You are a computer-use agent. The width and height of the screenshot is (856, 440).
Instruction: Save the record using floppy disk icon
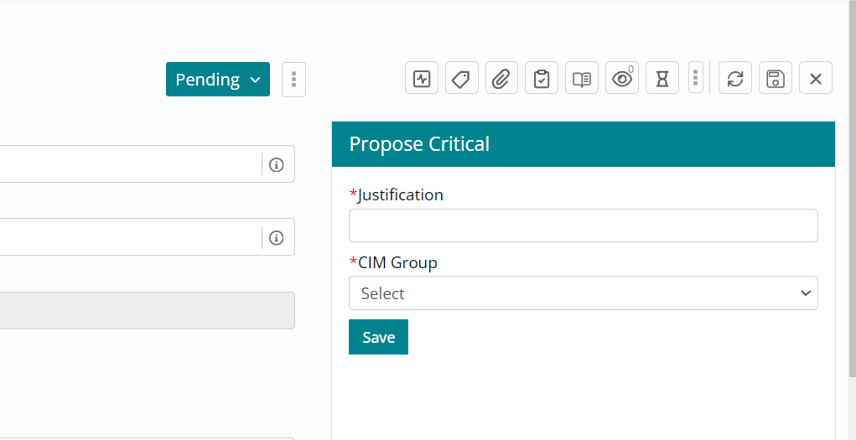776,79
